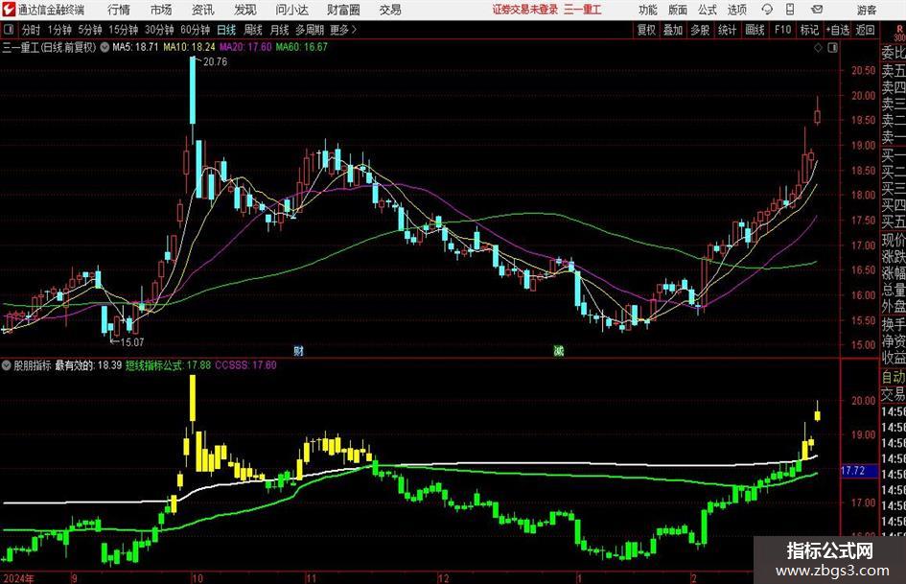Open the 问小达 menu
The width and height of the screenshot is (906, 584).
(292, 10)
